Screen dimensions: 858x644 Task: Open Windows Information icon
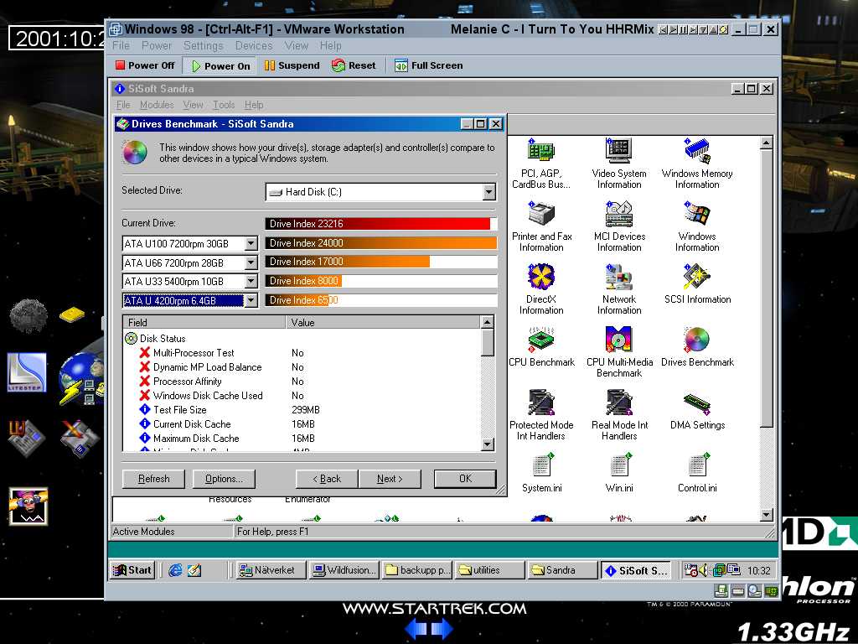pyautogui.click(x=697, y=214)
